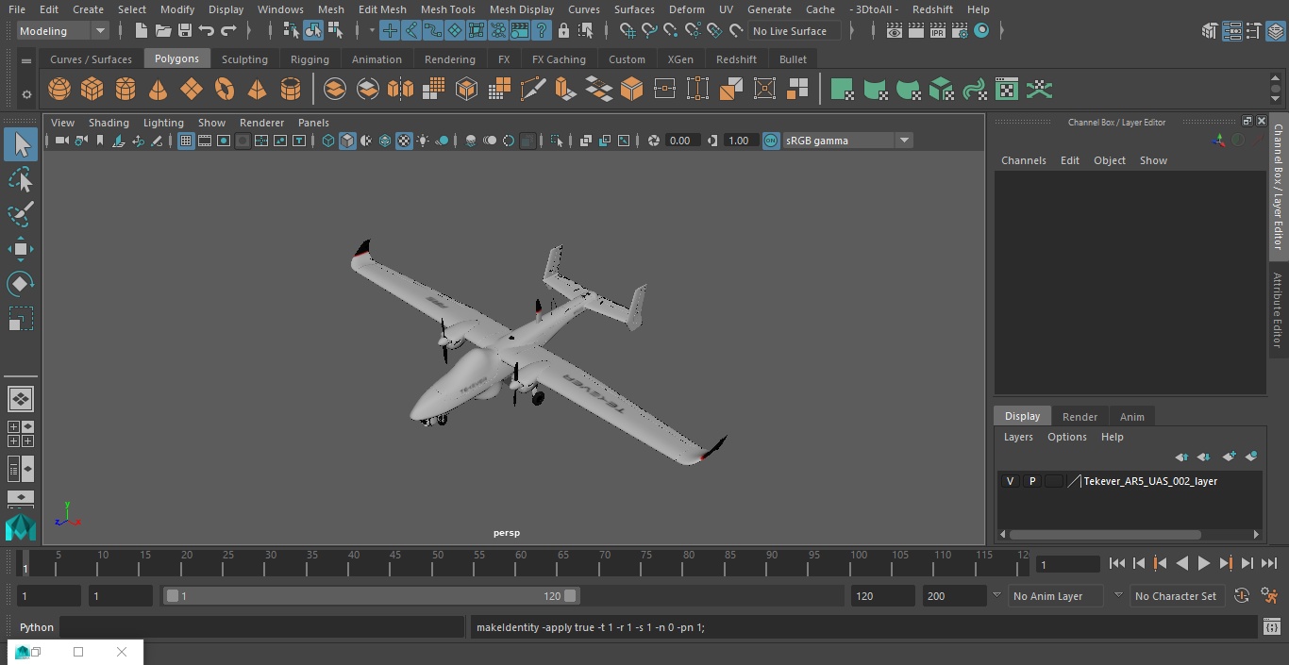Open the Script Editor icon
The image size is (1289, 665).
point(1271,627)
